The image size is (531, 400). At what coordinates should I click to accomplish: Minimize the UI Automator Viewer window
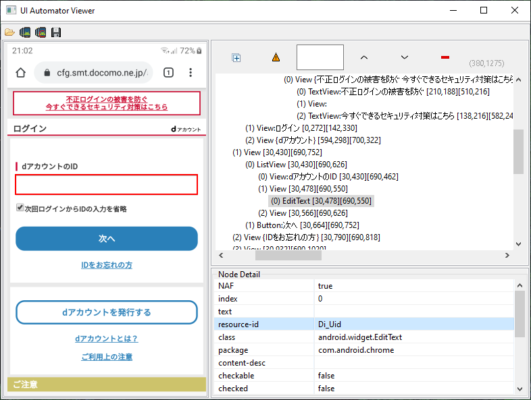(x=453, y=11)
